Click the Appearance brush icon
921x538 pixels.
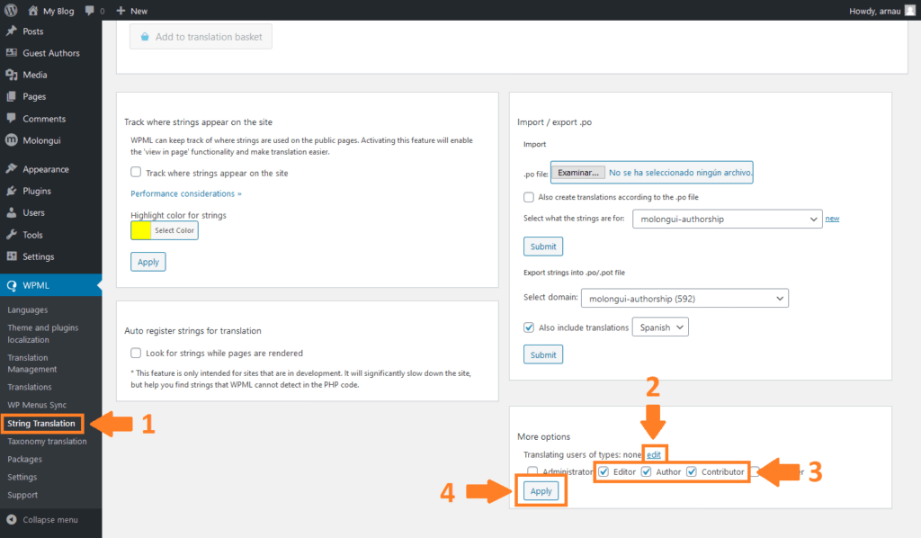click(x=11, y=169)
